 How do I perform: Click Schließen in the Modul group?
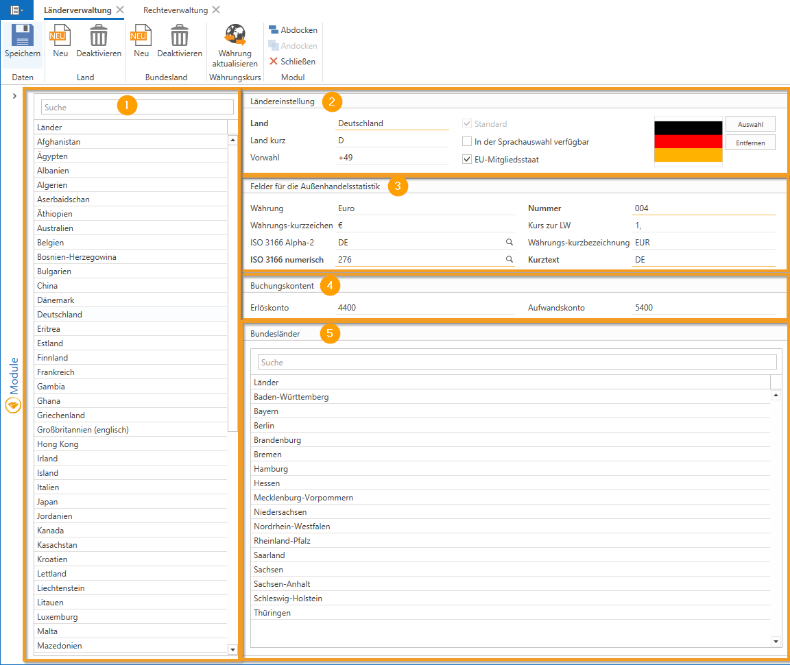point(293,62)
